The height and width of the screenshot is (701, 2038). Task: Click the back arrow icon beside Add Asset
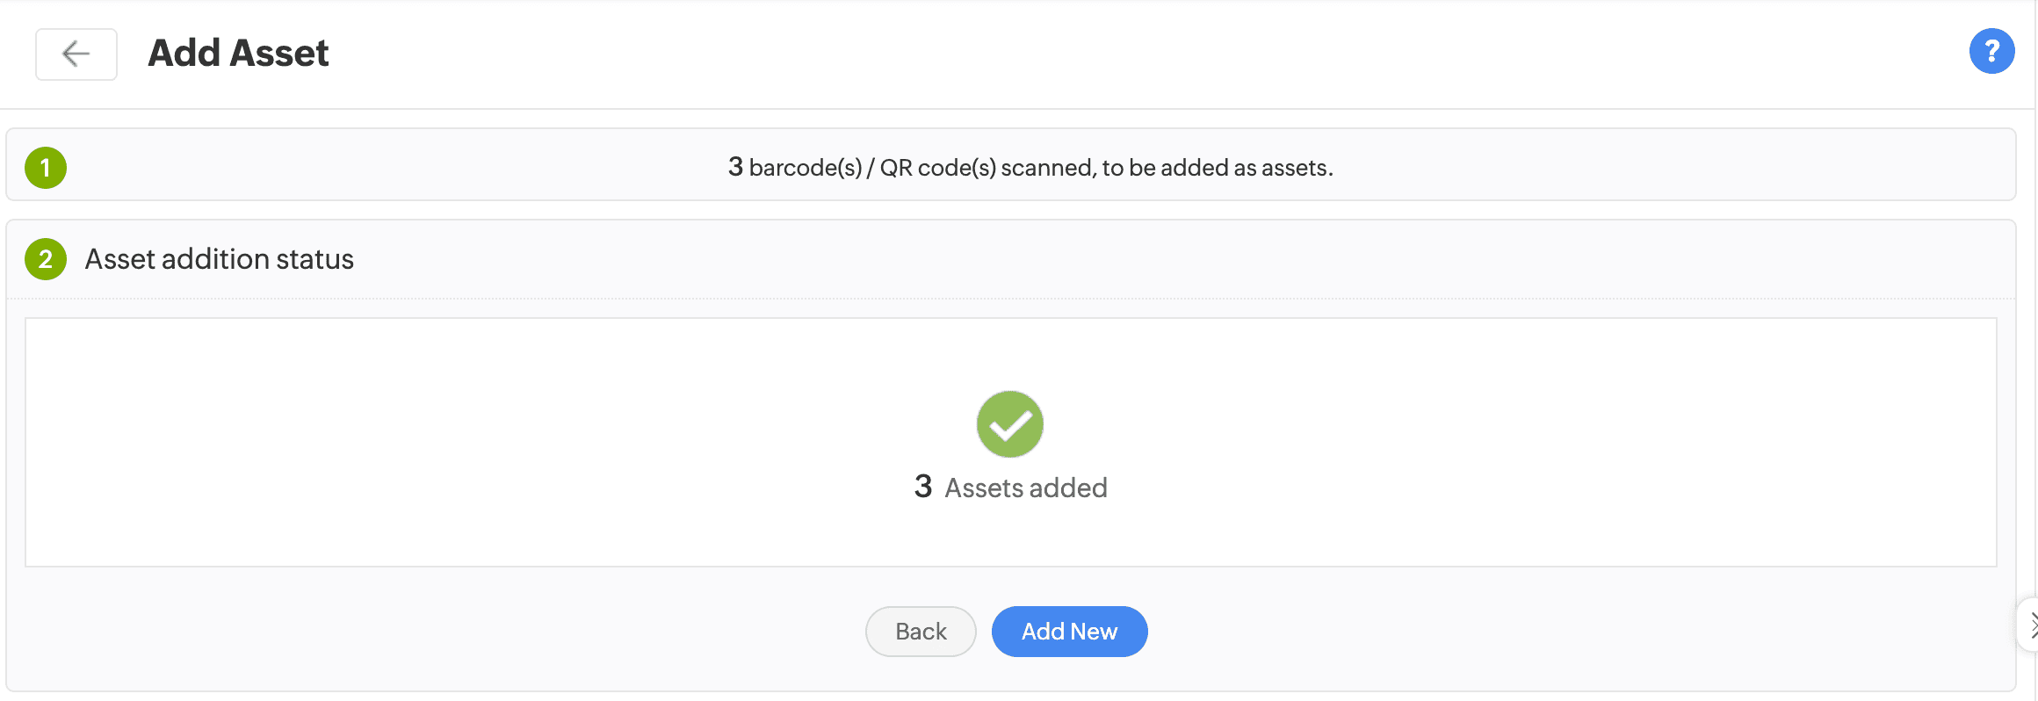(x=76, y=54)
